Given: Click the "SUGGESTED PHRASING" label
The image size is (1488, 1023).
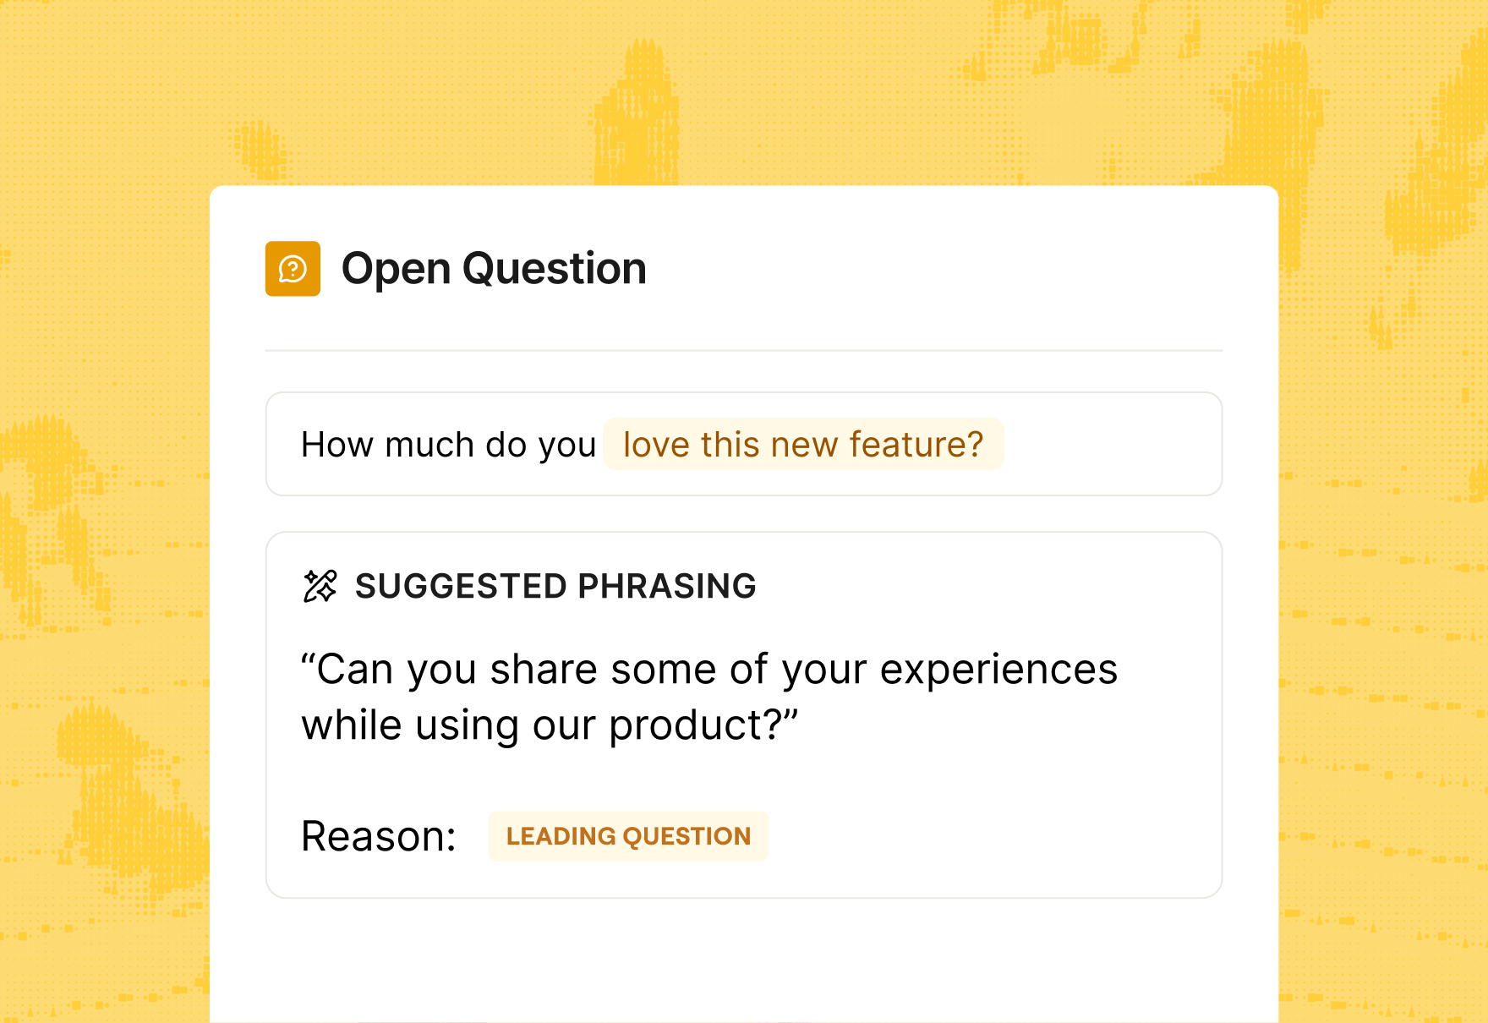Looking at the screenshot, I should point(555,586).
